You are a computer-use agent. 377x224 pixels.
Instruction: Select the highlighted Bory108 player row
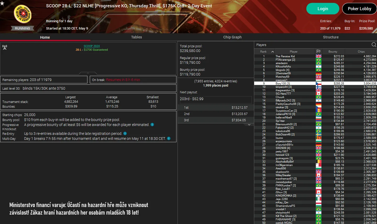[293, 83]
